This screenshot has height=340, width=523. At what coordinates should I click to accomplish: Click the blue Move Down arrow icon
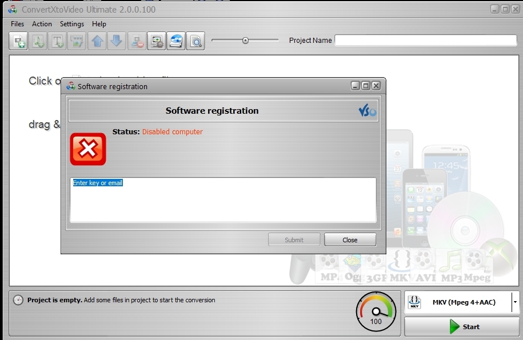(x=117, y=41)
